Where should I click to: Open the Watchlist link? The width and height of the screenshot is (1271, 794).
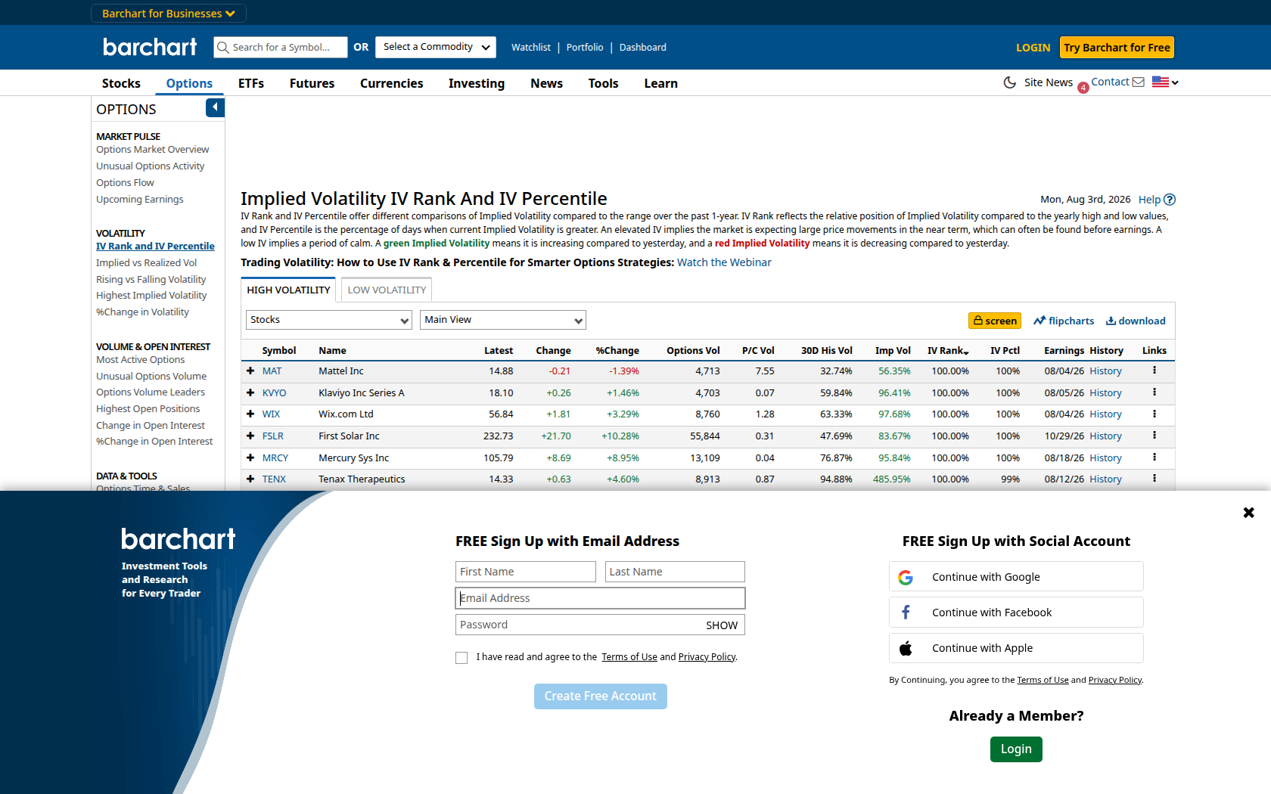[x=531, y=48]
